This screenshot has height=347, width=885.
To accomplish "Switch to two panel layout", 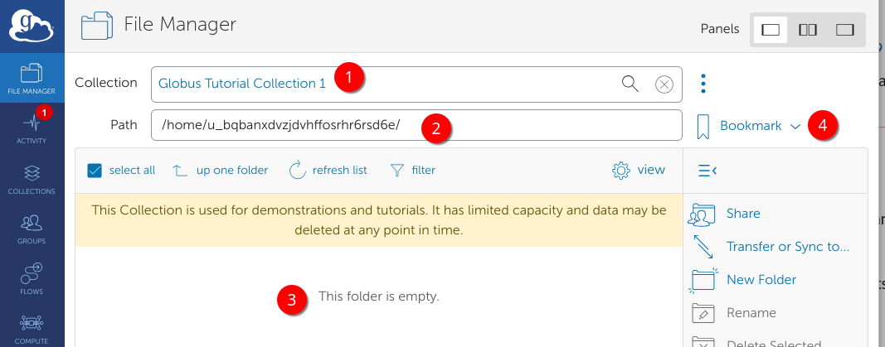I will 808,30.
